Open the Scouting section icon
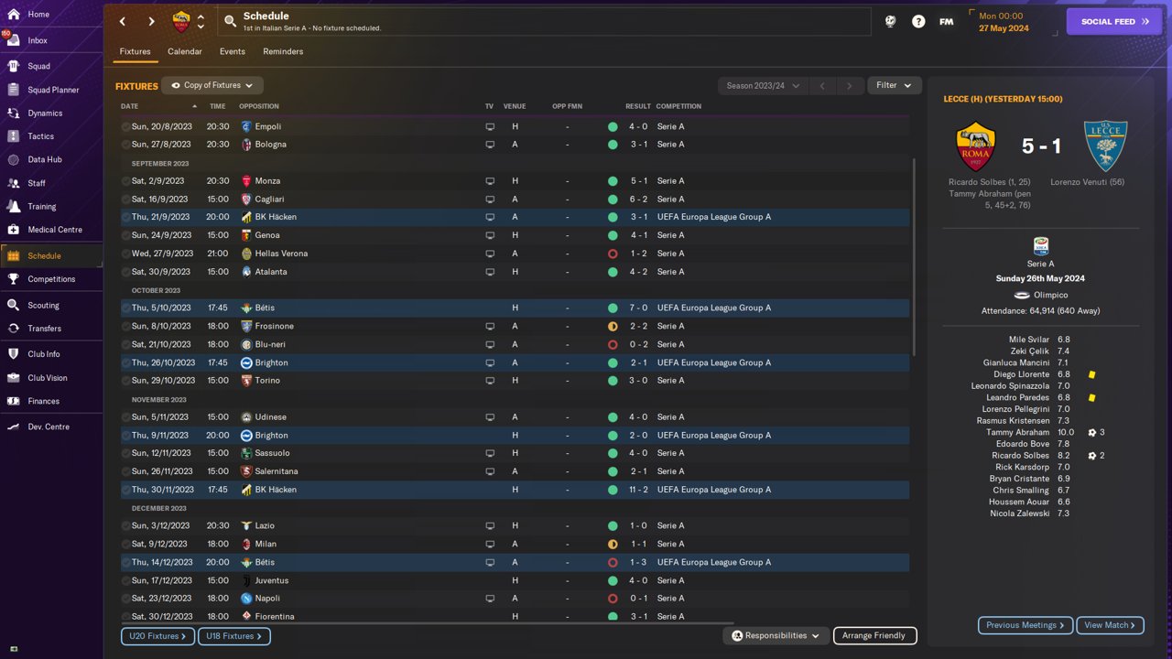The image size is (1172, 659). click(13, 305)
